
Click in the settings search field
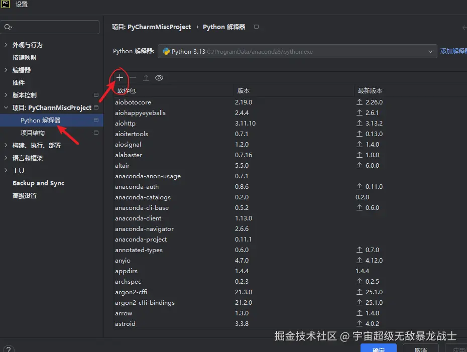[x=50, y=27]
